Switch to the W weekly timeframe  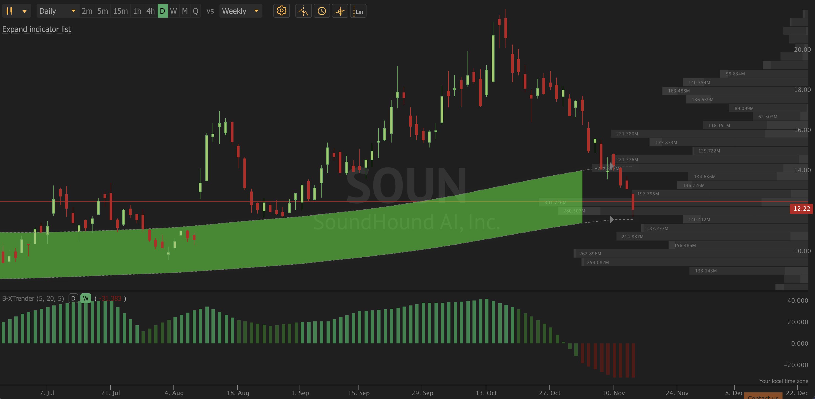click(x=173, y=11)
